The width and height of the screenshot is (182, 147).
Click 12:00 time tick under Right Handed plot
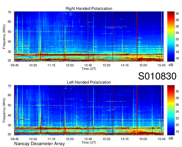70,65
